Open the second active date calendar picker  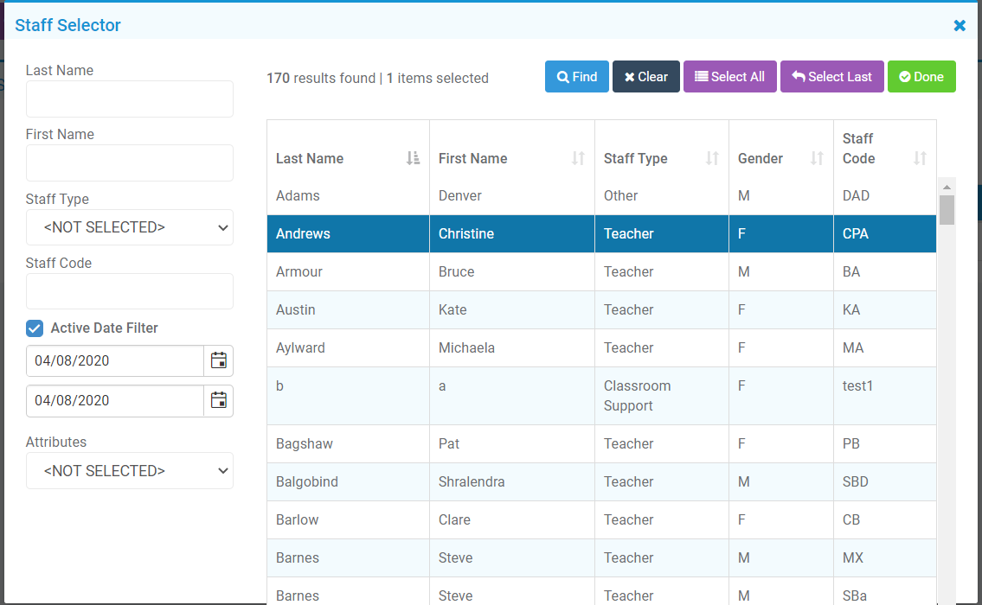(x=219, y=400)
